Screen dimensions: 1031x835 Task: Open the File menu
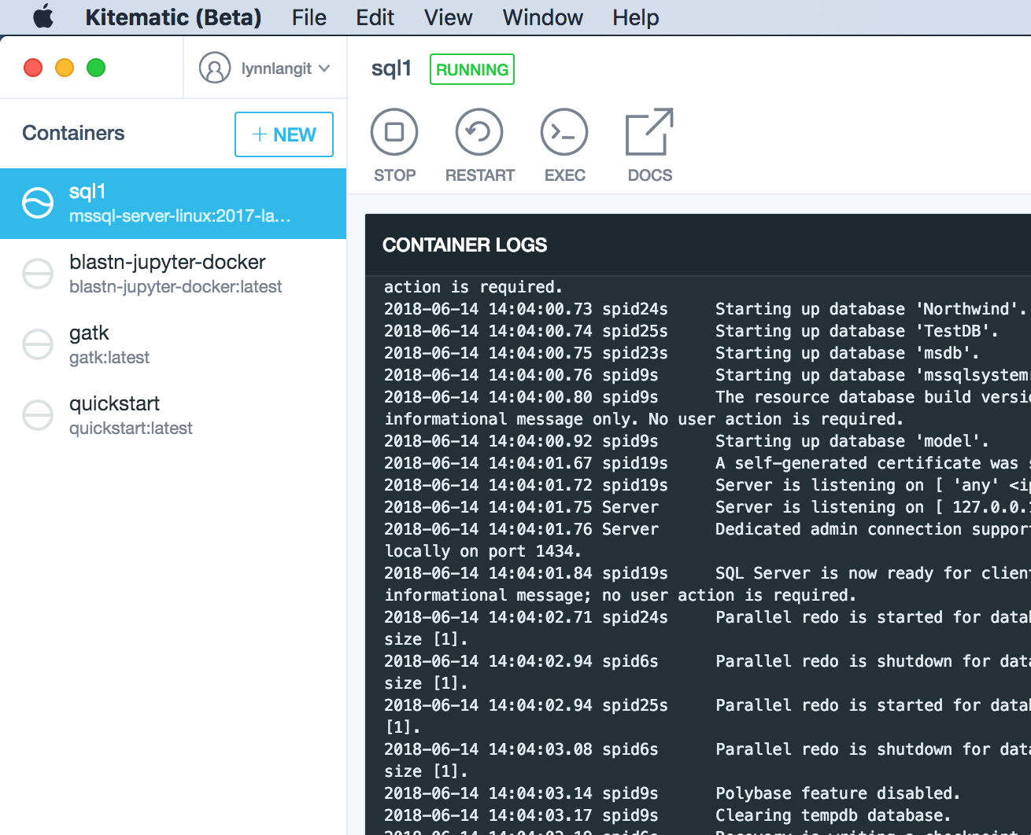tap(309, 17)
